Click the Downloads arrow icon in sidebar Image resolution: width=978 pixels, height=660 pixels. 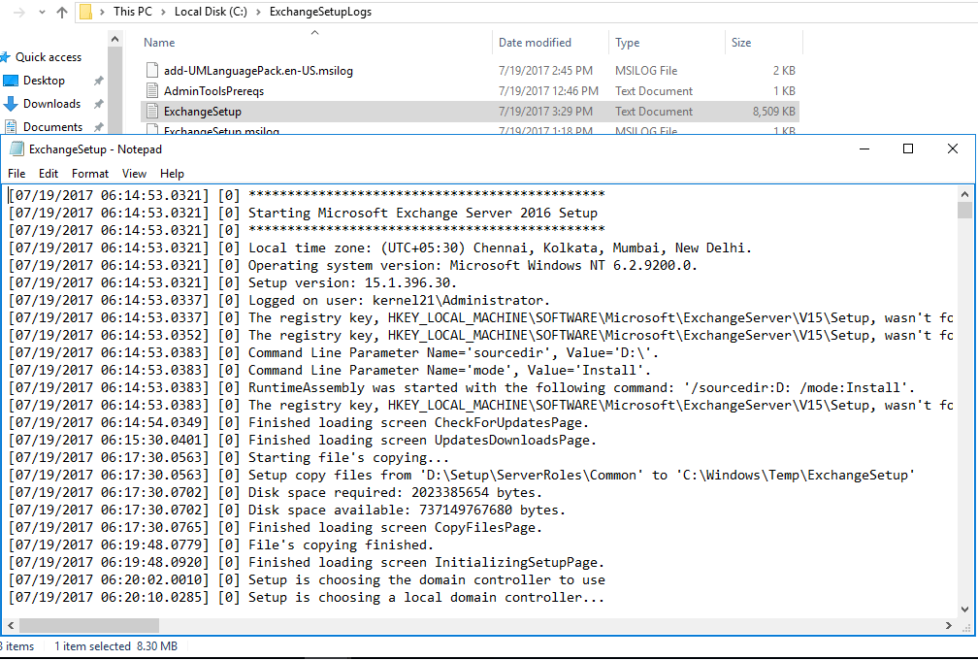pyautogui.click(x=11, y=104)
